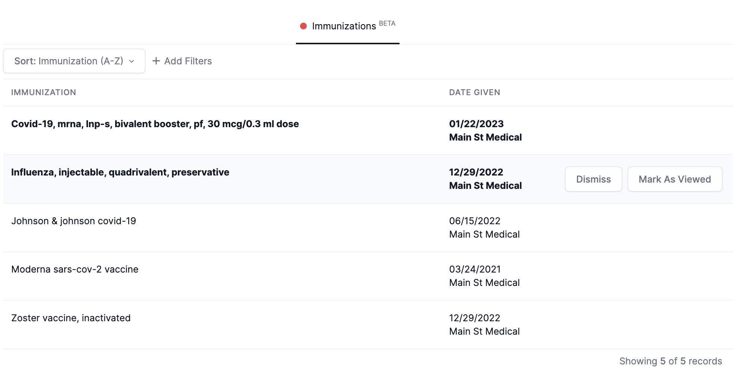
Task: Open the Johnson & johnson covid-19 record
Action: coord(73,221)
